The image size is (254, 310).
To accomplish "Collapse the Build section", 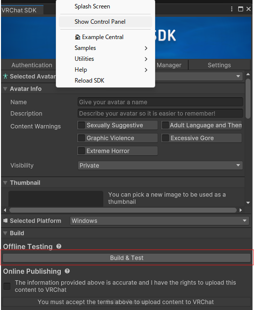I will (5, 233).
